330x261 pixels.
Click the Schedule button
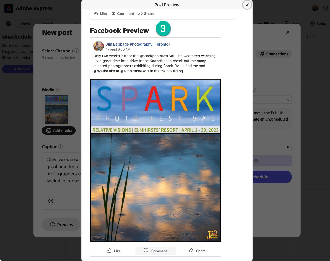pos(272,177)
